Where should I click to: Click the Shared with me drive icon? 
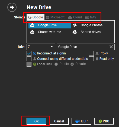32,32
